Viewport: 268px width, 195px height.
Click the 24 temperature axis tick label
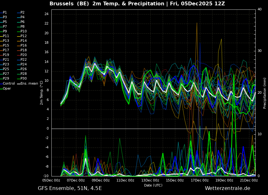[x=46, y=14]
